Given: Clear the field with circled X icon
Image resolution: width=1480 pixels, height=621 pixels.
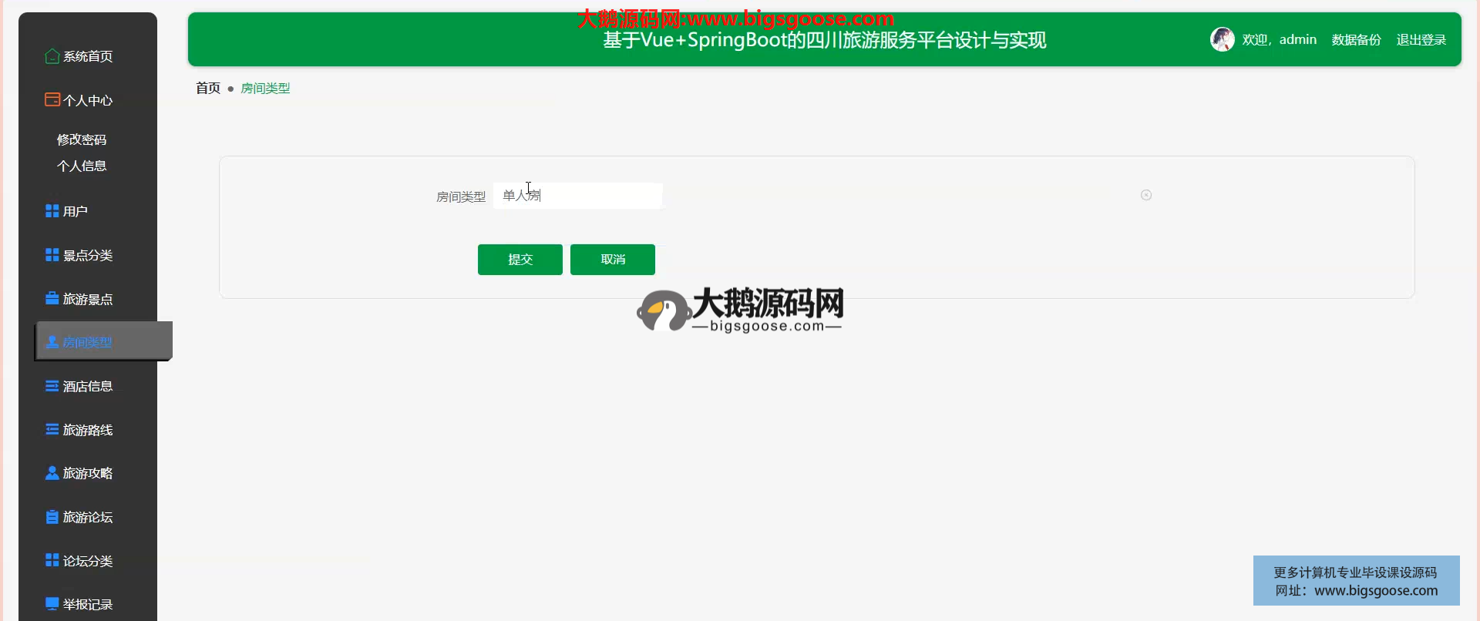Looking at the screenshot, I should click(x=1146, y=195).
